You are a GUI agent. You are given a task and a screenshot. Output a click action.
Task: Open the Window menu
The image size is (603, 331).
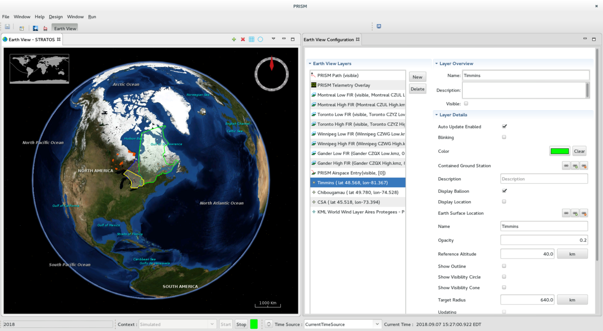pyautogui.click(x=22, y=17)
